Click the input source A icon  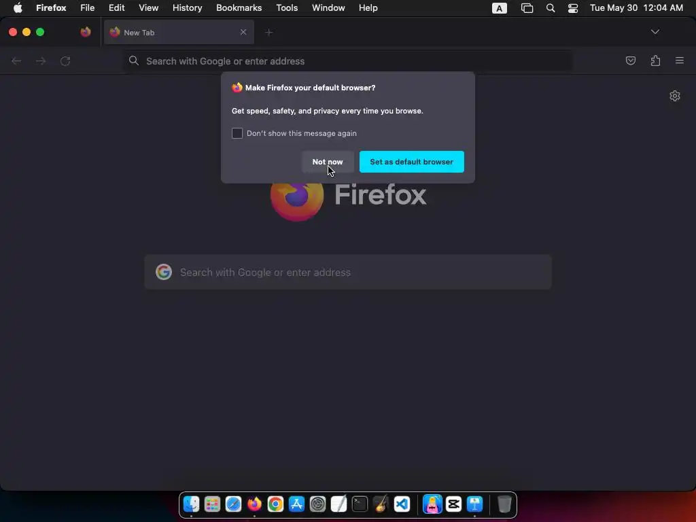click(500, 8)
